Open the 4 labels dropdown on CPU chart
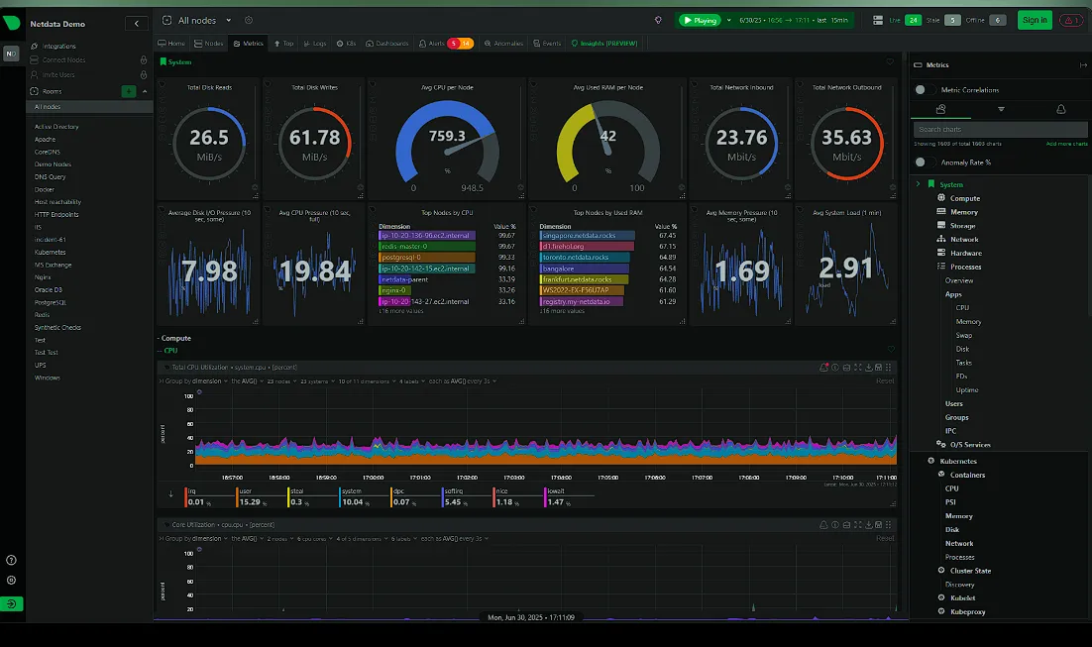The height and width of the screenshot is (647, 1092). click(411, 380)
